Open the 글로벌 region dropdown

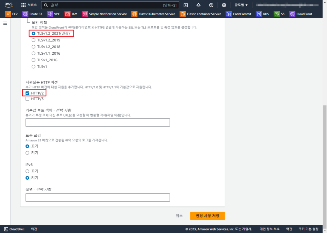click(x=241, y=5)
